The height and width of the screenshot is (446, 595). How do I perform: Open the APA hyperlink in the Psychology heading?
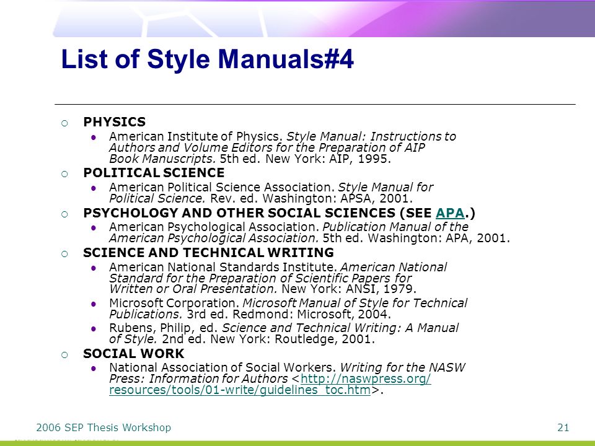tap(450, 213)
